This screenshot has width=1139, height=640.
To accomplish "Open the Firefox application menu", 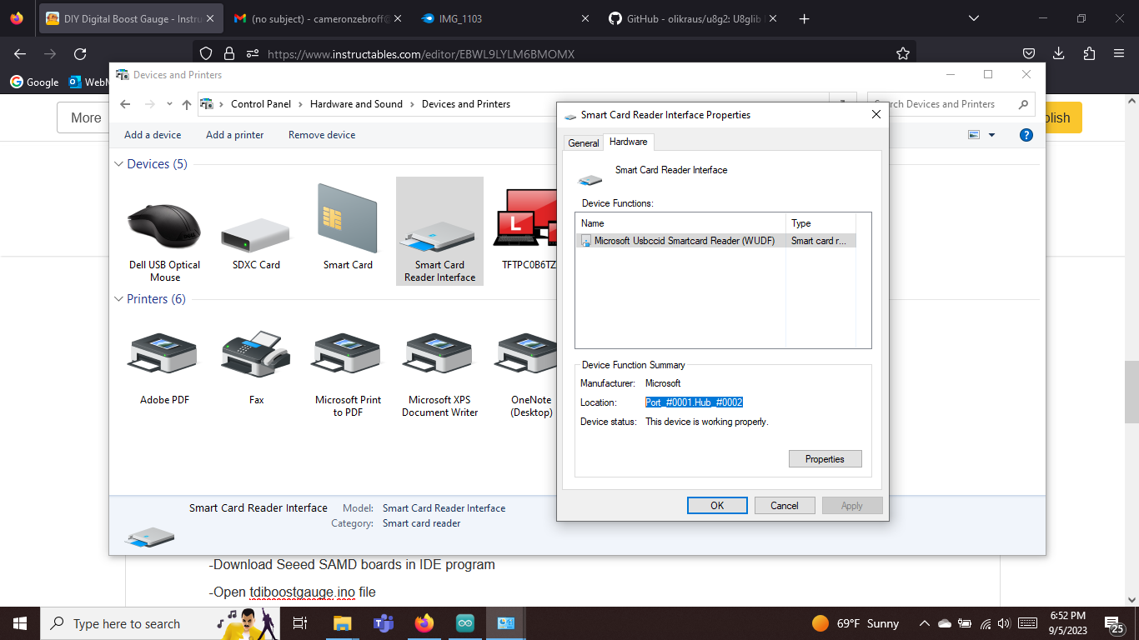I will click(1119, 54).
